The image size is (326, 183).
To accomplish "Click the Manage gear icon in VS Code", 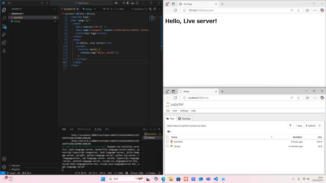I will (x=4, y=167).
